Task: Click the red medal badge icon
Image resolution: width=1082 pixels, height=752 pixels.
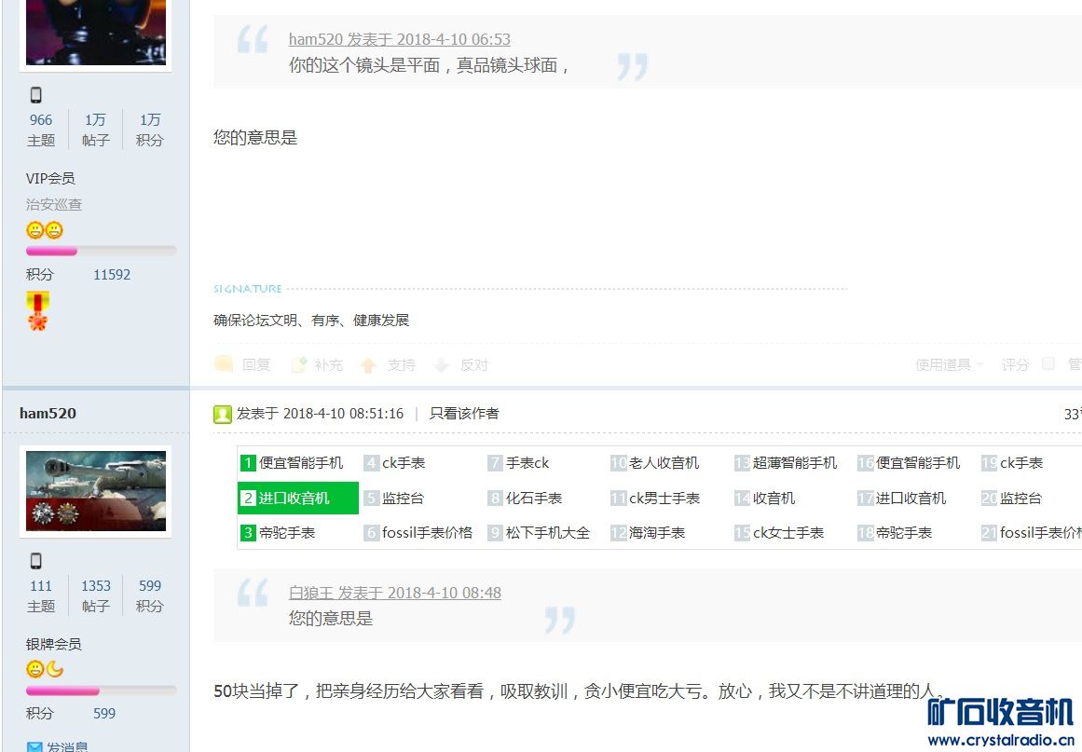Action: (37, 311)
